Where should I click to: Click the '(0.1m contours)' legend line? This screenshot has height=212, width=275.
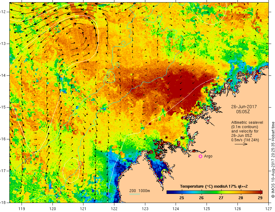pyautogui.click(x=245, y=127)
